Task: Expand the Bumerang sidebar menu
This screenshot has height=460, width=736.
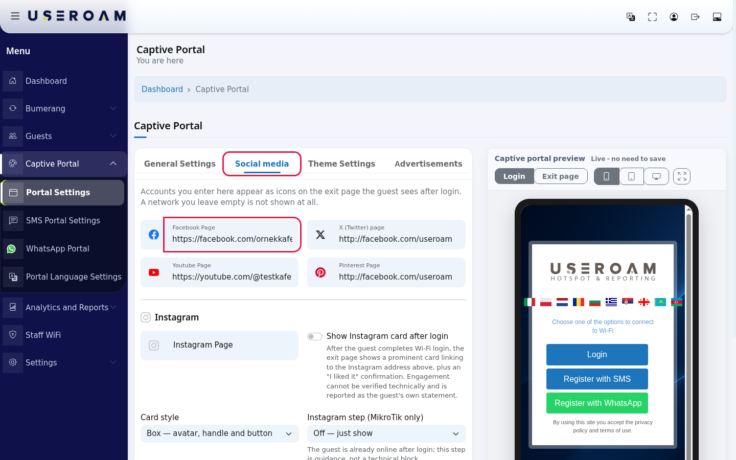Action: (63, 108)
